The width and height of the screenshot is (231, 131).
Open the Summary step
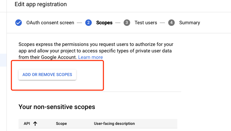[x=189, y=23]
